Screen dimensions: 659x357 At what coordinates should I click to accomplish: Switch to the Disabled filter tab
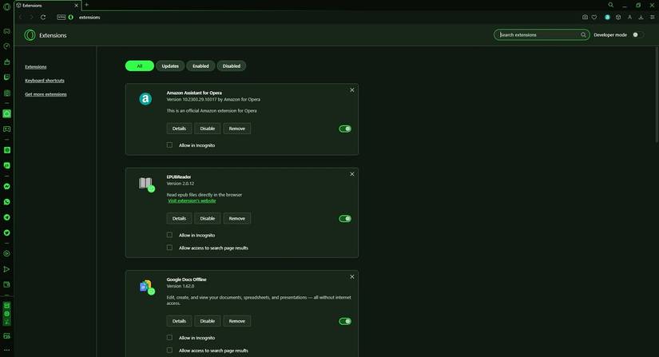pos(231,66)
